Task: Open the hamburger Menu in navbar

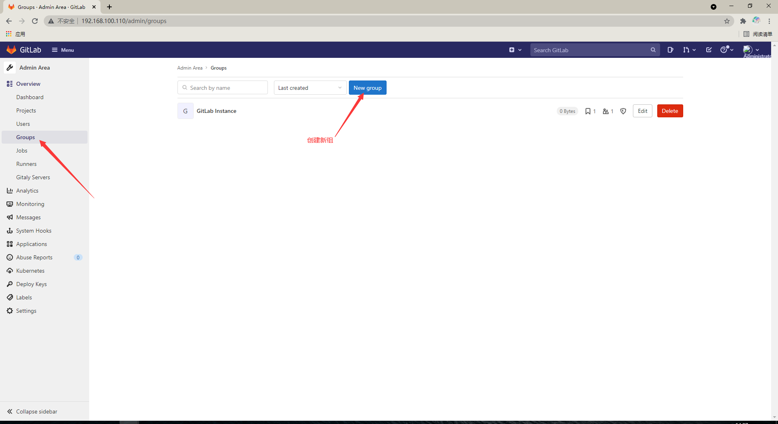Action: point(63,50)
